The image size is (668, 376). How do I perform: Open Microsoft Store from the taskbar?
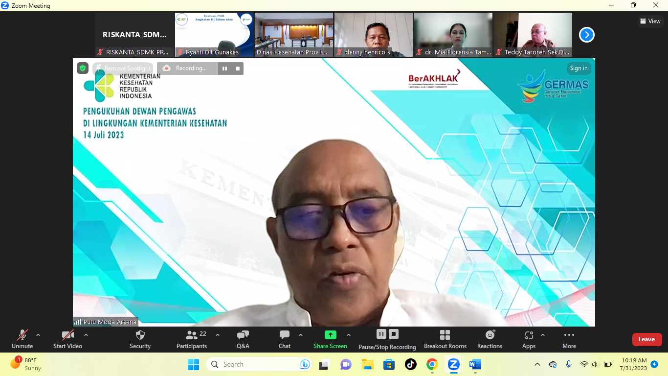(x=389, y=364)
